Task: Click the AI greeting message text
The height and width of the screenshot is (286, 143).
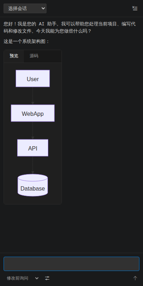Action: pos(69,28)
